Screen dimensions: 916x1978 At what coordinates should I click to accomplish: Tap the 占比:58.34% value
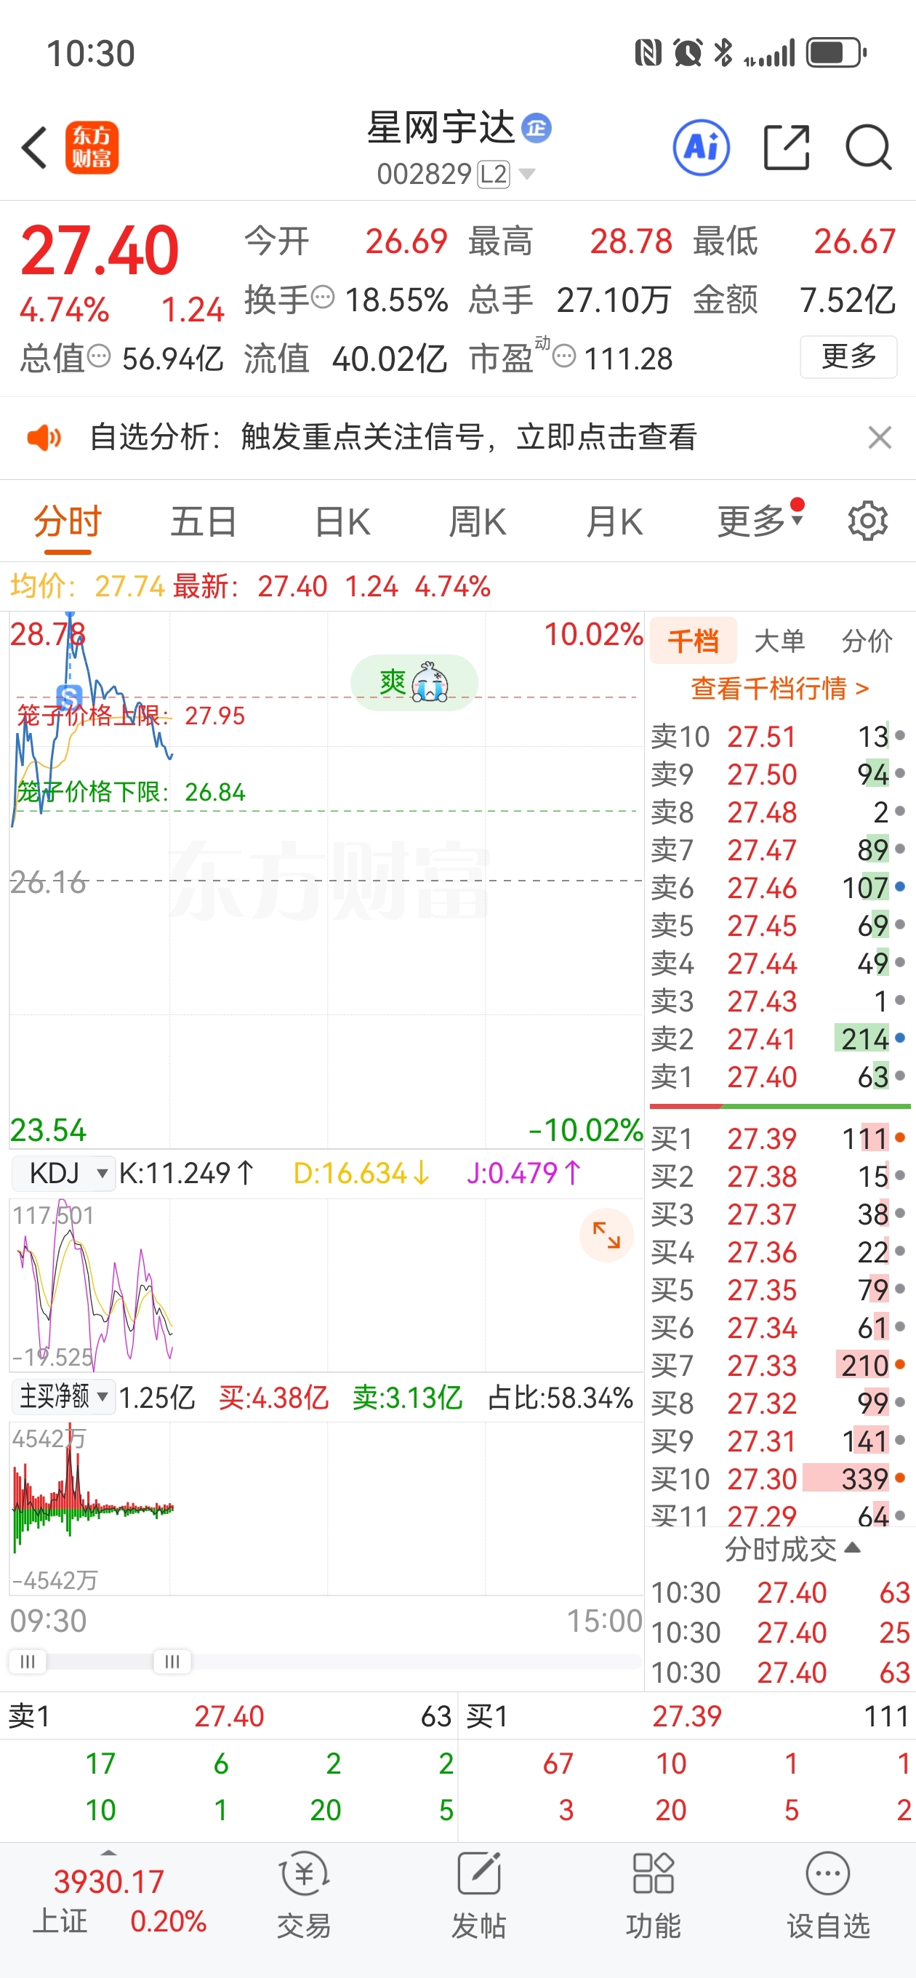(561, 1398)
